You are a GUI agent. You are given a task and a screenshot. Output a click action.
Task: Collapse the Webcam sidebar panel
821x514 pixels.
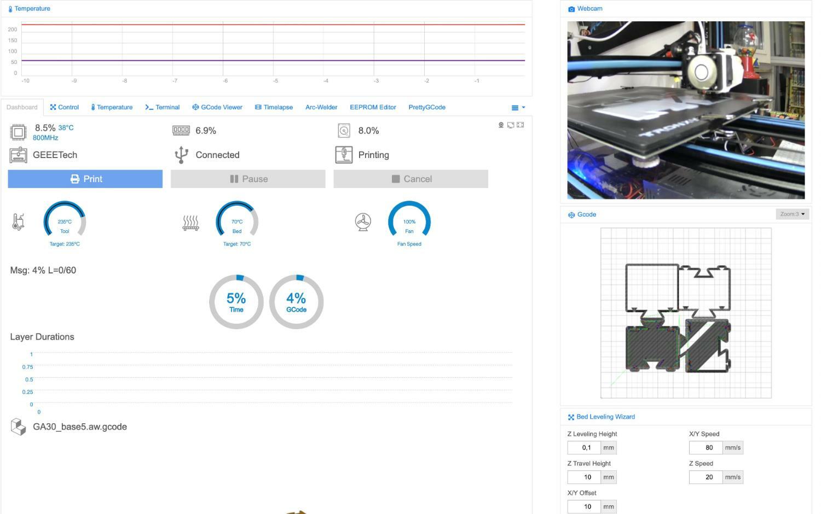click(x=589, y=9)
